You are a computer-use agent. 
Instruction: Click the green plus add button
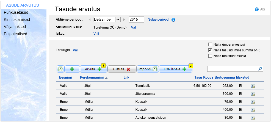coord(72,69)
